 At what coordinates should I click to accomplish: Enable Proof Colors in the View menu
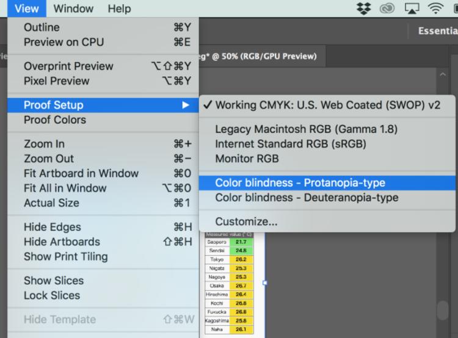(x=54, y=120)
